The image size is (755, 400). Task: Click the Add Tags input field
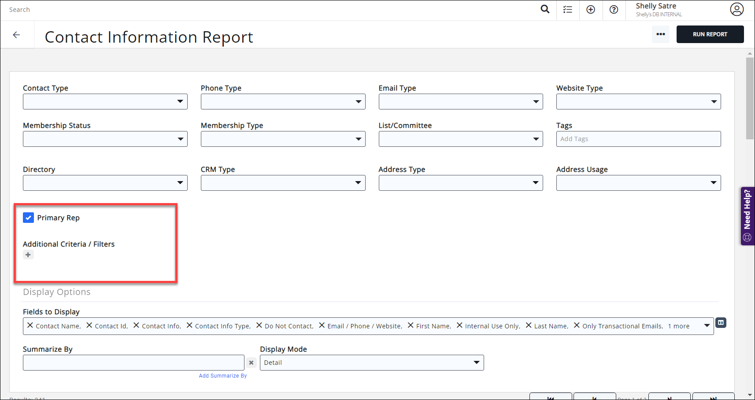[x=638, y=139]
